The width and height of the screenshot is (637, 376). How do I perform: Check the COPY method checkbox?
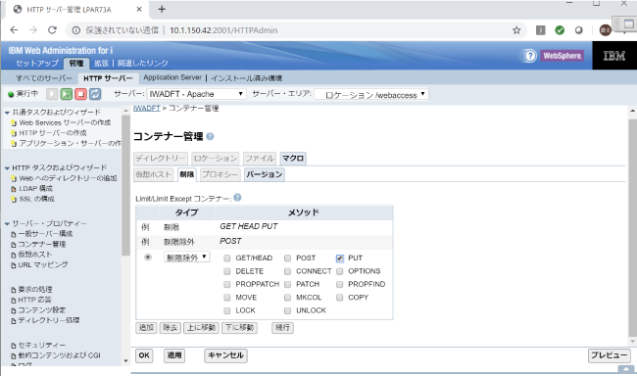pyautogui.click(x=340, y=298)
